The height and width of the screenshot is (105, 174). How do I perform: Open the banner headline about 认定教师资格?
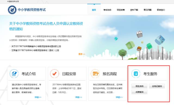[x=46, y=26]
